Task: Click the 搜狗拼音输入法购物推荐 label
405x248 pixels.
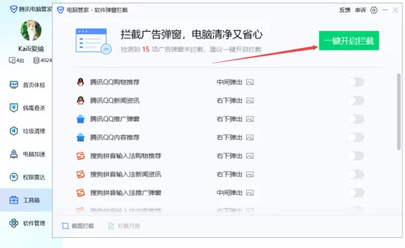Action: click(126, 156)
